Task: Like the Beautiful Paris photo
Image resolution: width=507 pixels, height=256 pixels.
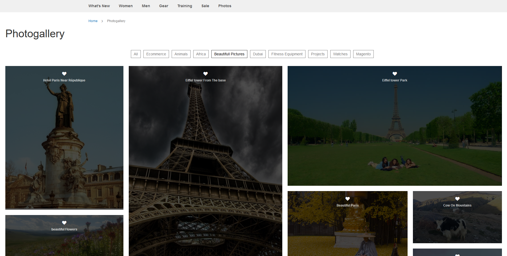Action: (348, 199)
